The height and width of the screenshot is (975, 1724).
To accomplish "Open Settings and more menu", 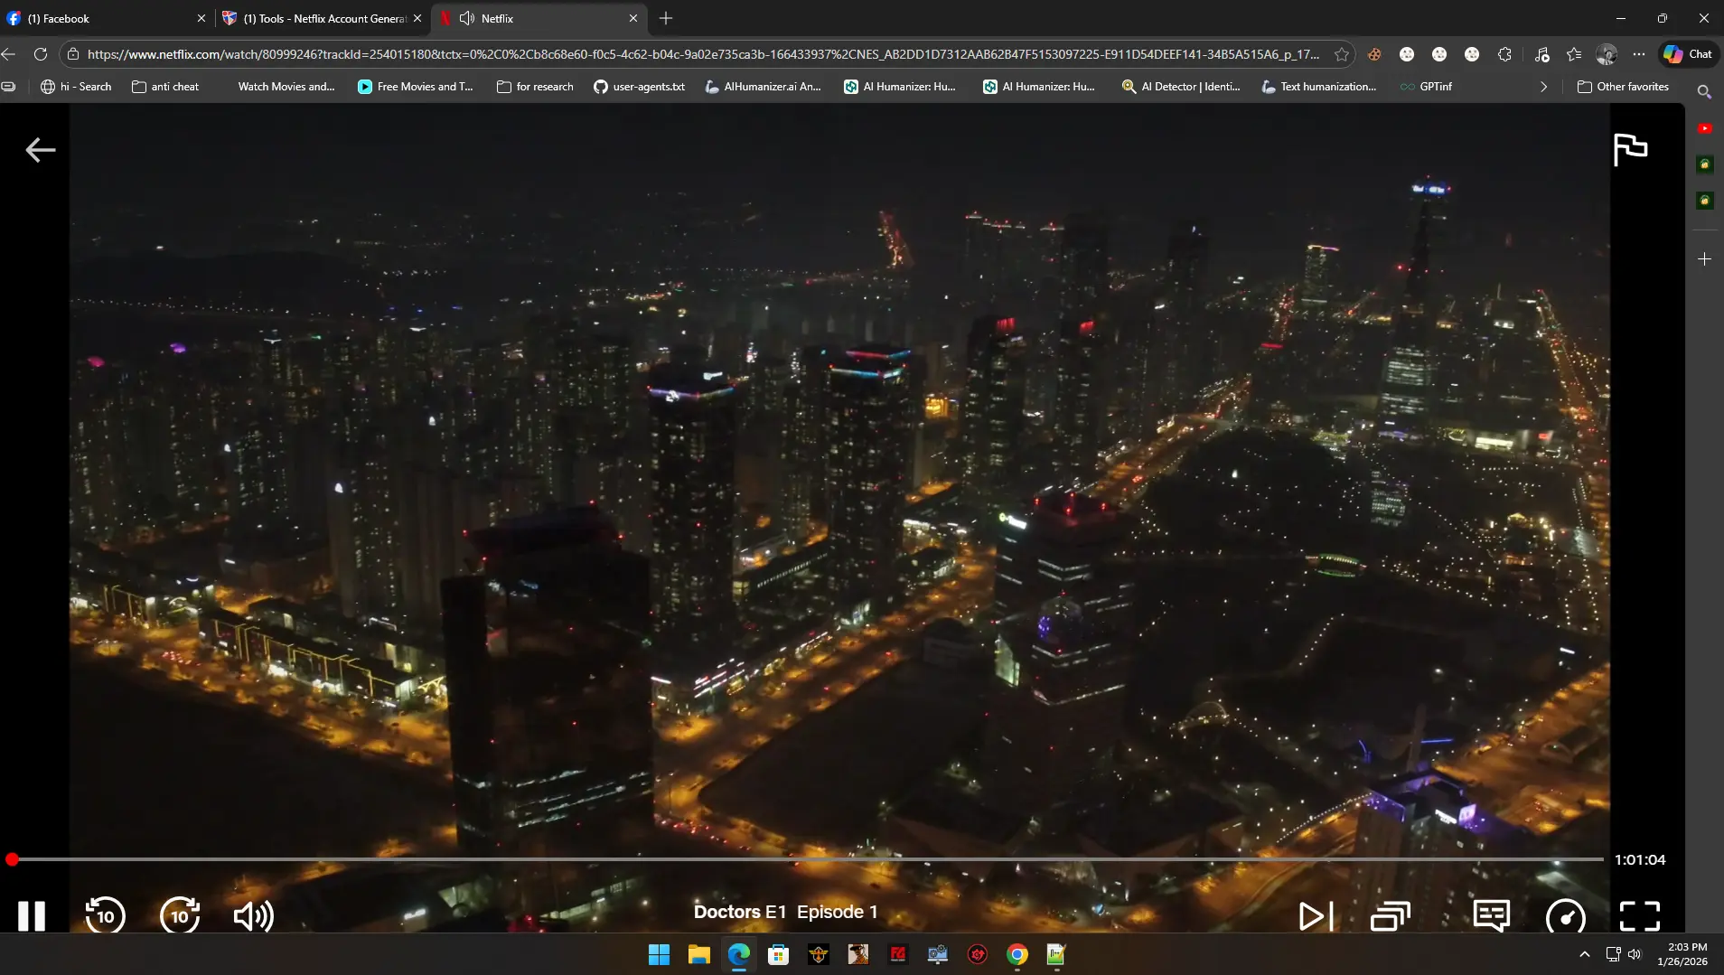I will point(1639,54).
